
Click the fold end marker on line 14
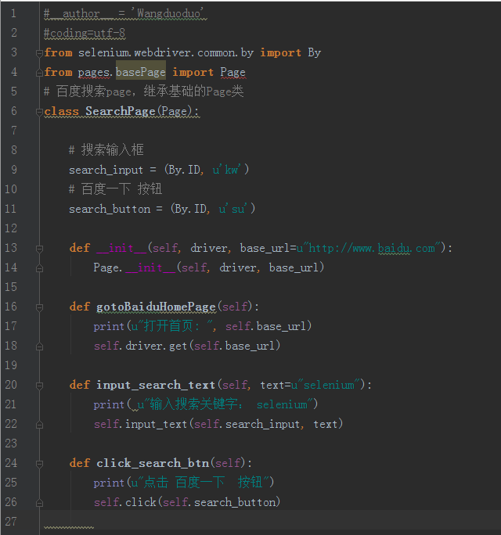39,268
